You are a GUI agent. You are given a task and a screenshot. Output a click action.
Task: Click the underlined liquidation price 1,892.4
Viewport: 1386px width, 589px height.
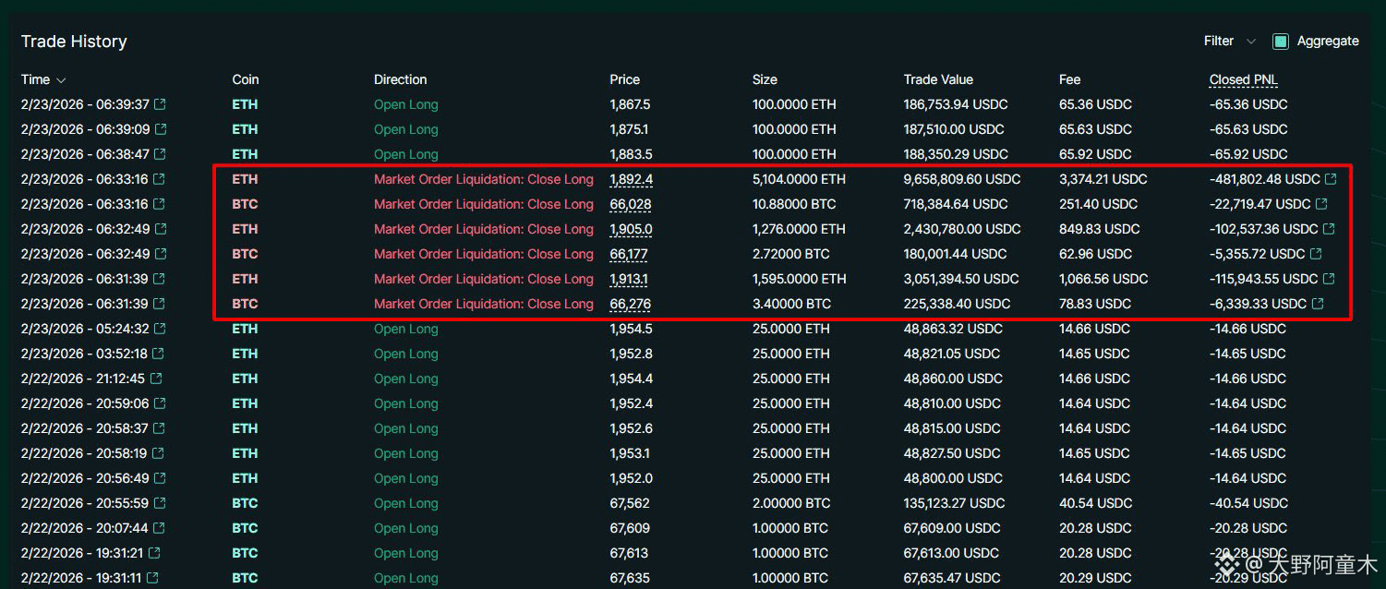(631, 179)
